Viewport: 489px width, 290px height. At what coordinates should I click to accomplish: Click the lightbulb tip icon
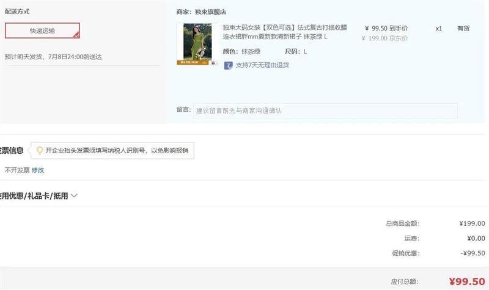point(40,150)
